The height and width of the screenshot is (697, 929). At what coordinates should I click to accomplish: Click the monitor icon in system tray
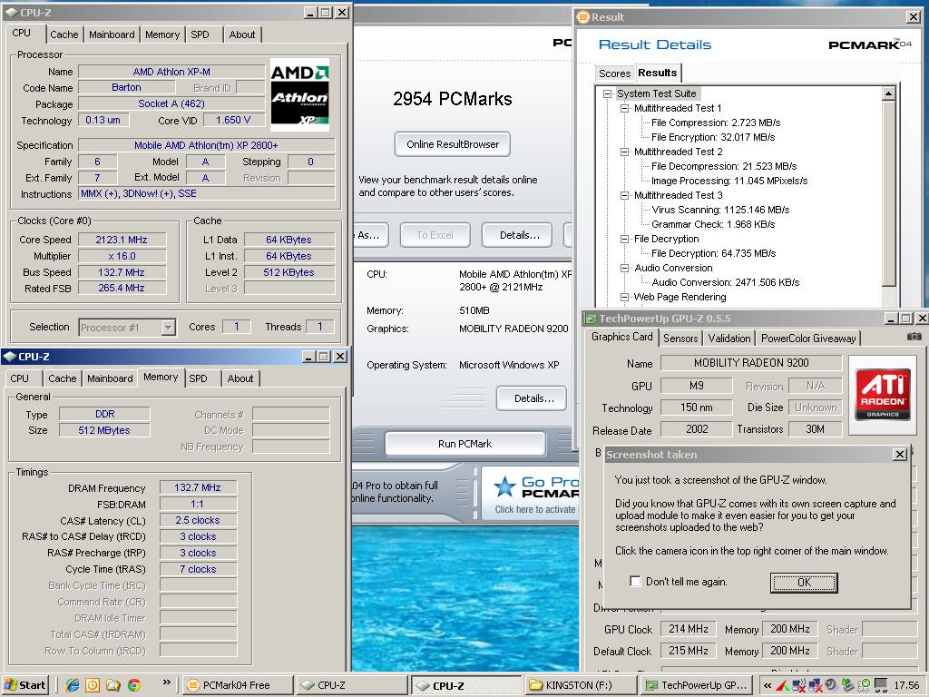coord(882,686)
